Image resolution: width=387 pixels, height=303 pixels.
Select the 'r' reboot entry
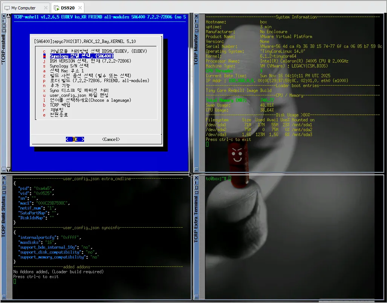(x=53, y=110)
